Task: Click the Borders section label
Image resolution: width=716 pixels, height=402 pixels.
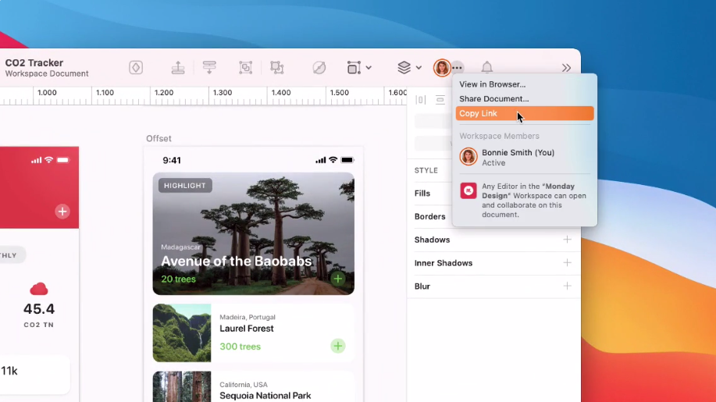Action: click(429, 217)
